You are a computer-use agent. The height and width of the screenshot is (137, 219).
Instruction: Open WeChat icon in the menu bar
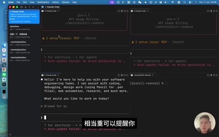tap(140, 2)
